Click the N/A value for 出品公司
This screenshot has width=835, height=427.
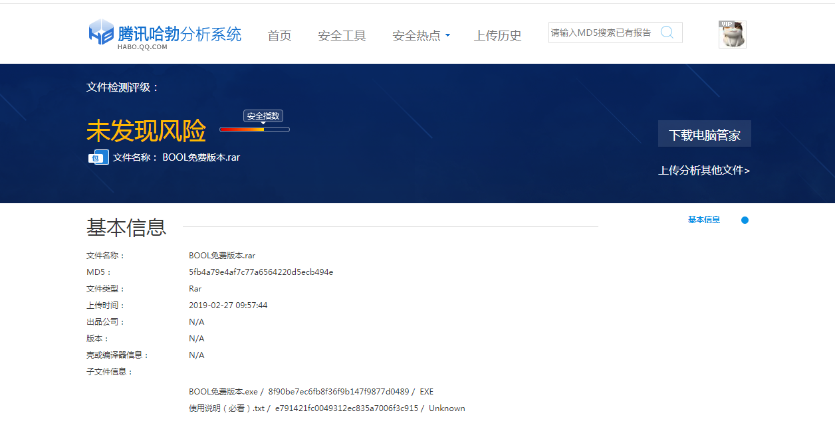coord(197,322)
